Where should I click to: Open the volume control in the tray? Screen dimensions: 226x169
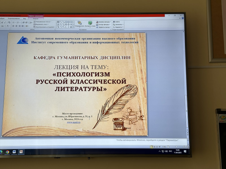166,151
